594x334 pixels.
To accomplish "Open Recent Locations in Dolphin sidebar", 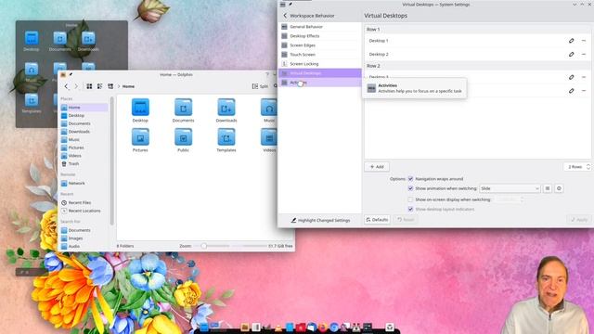I will 84,211.
